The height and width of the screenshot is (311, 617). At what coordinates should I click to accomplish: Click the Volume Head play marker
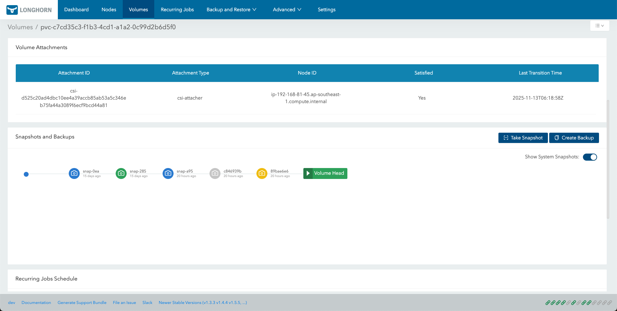pyautogui.click(x=308, y=173)
